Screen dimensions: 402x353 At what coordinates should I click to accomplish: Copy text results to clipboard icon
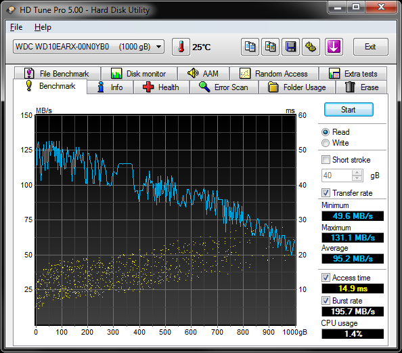(250, 47)
